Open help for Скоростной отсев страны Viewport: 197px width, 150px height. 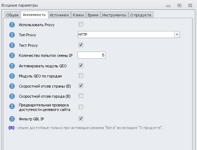(12, 86)
